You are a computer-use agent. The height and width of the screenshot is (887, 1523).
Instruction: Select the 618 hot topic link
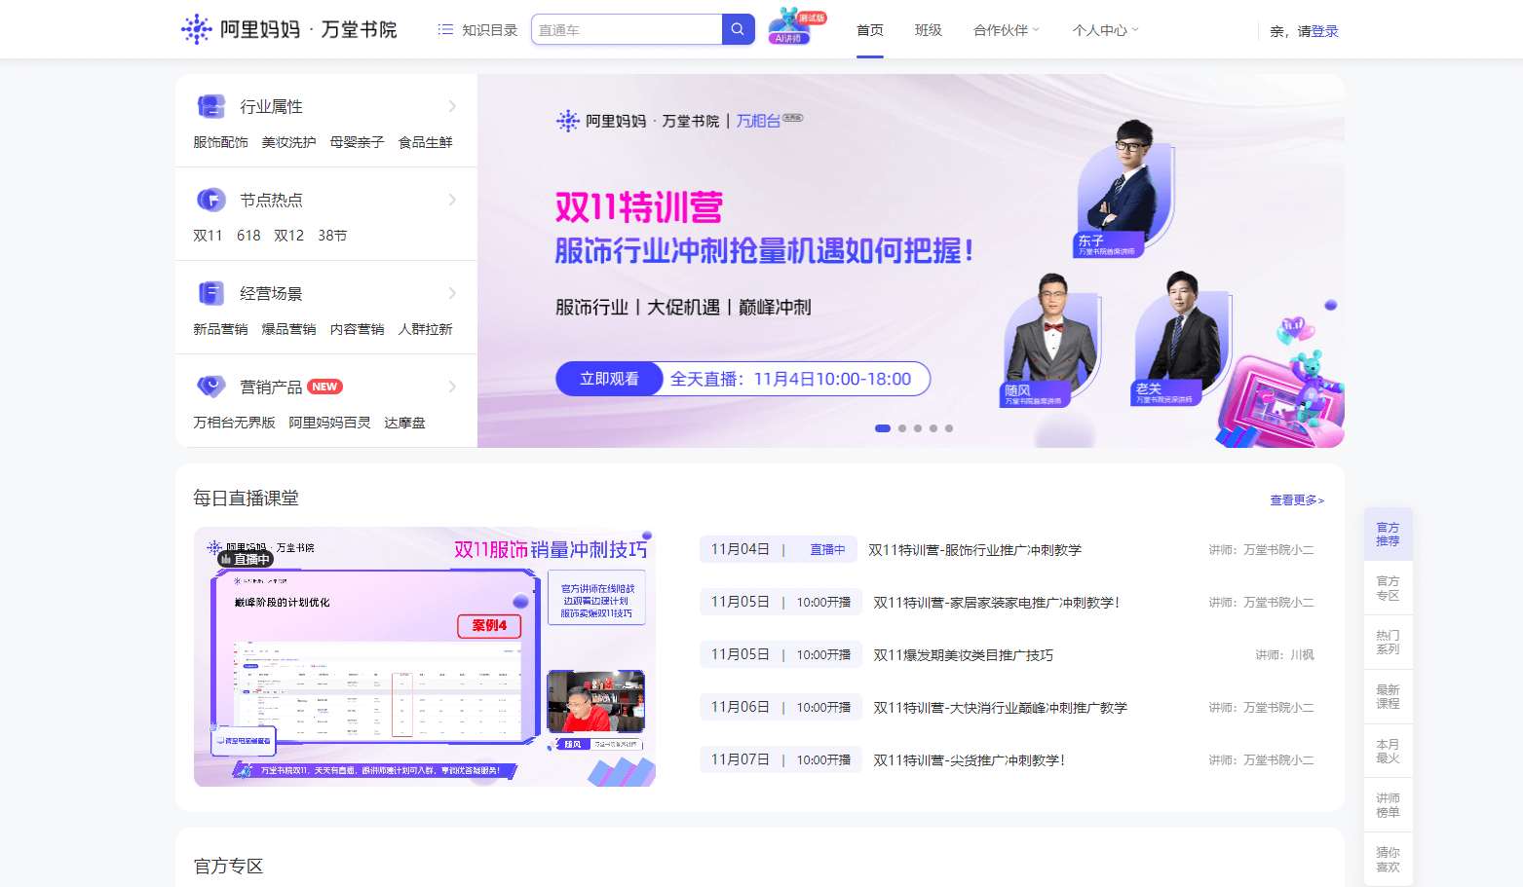coord(248,236)
